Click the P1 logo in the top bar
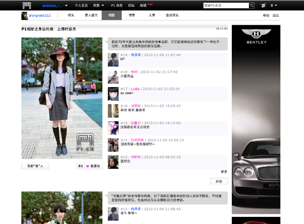 pos(27,5)
